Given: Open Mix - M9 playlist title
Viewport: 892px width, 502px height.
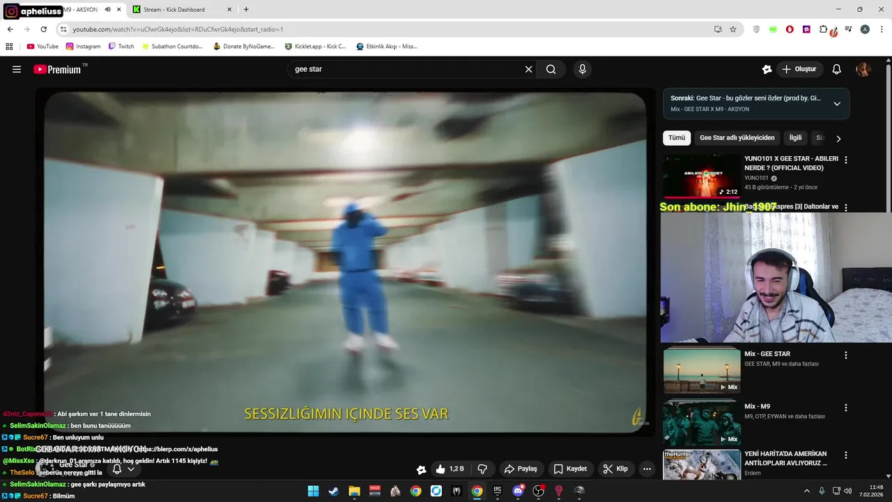Looking at the screenshot, I should [x=757, y=406].
